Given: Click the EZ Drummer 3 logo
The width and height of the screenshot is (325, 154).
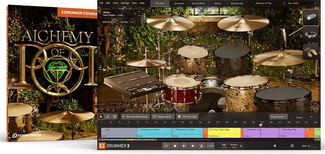Looking at the screenshot, I should point(114,146).
